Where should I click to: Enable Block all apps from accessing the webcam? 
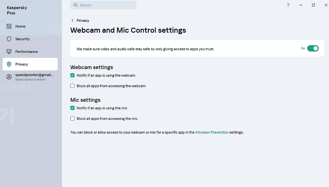click(x=72, y=86)
